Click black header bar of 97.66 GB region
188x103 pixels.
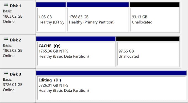148,39
